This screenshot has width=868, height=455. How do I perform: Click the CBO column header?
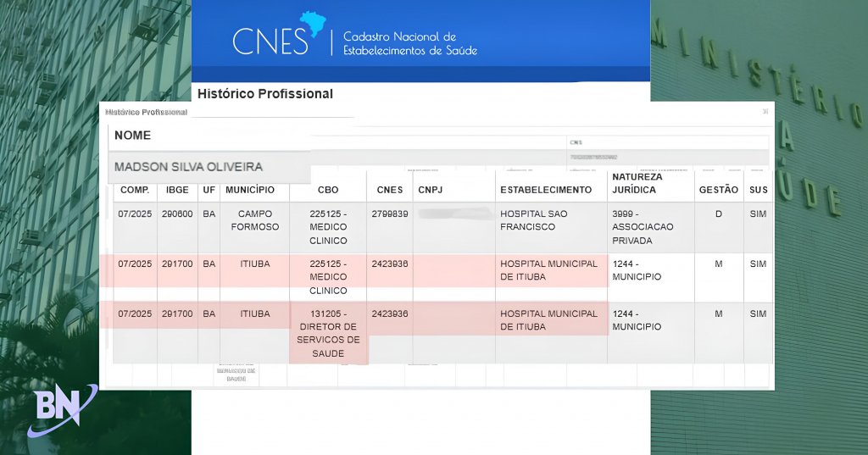(x=327, y=190)
